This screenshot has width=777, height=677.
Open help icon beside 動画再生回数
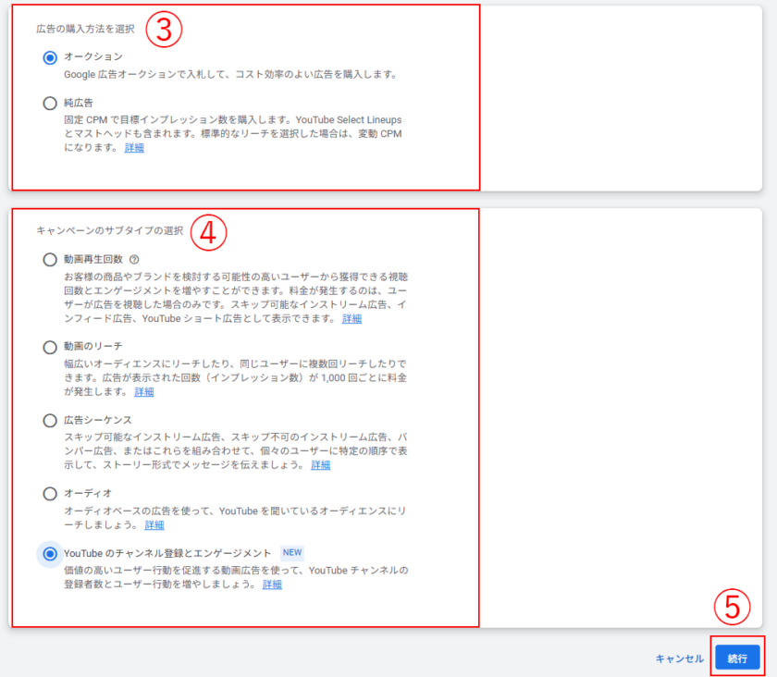click(134, 260)
